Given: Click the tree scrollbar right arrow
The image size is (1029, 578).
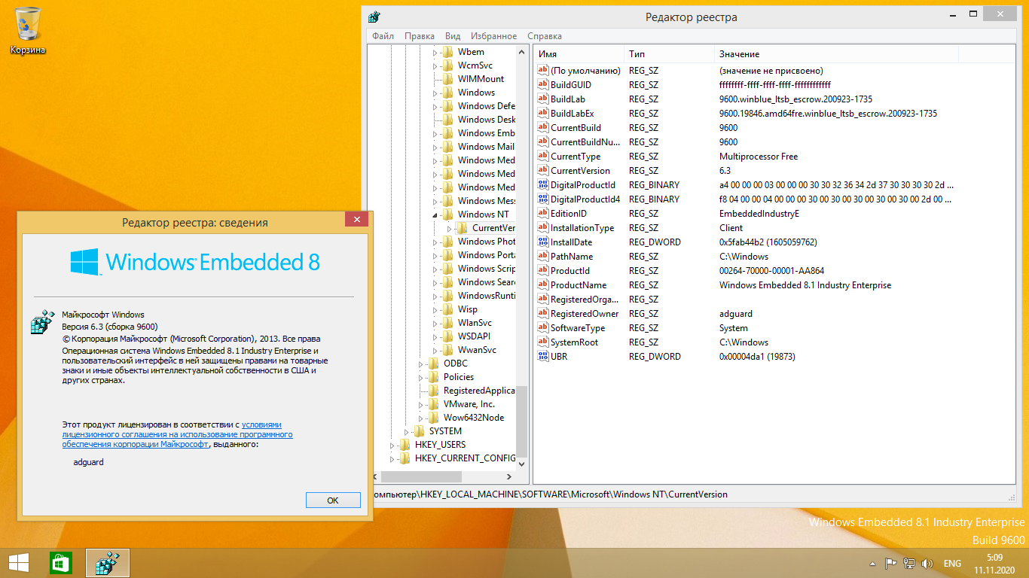Looking at the screenshot, I should 510,476.
